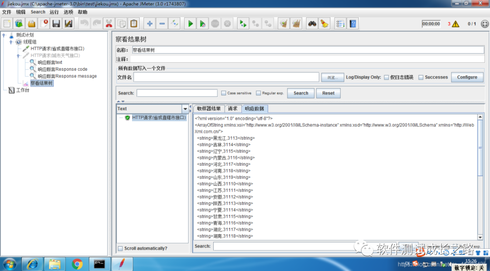Click the 文件名 input field
This screenshot has width=490, height=271.
tap(226, 77)
